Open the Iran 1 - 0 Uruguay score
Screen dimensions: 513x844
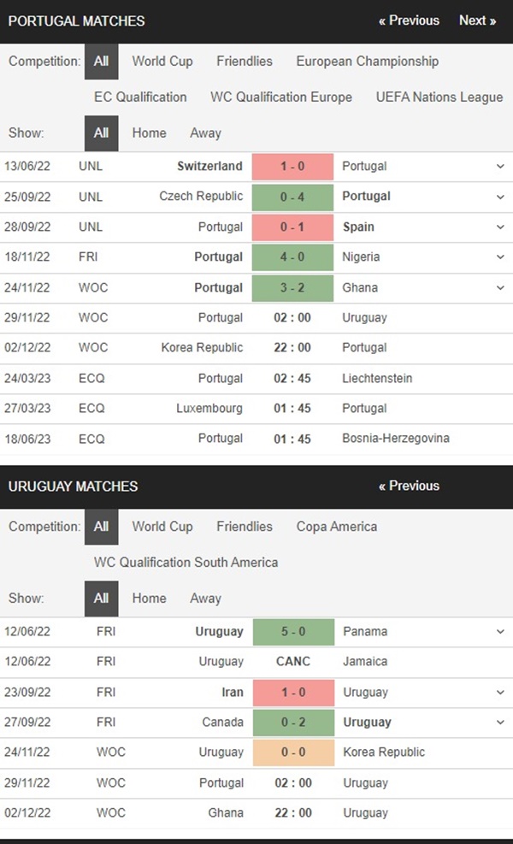point(293,692)
